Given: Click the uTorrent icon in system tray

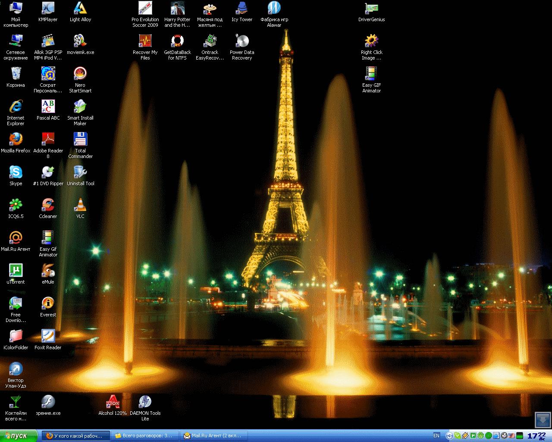Looking at the screenshot, I should (x=473, y=436).
